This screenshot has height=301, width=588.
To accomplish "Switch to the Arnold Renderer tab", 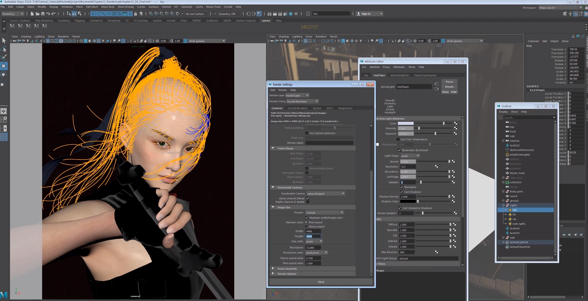I will (x=297, y=108).
